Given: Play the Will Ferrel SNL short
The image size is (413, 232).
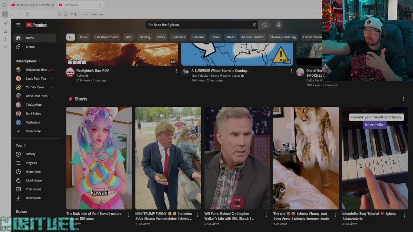Looking at the screenshot, I should 237,158.
